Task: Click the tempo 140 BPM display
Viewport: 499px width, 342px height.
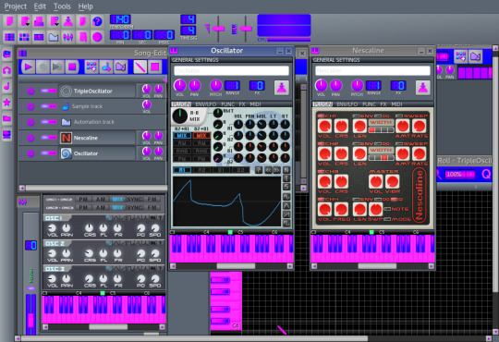Action: [120, 19]
